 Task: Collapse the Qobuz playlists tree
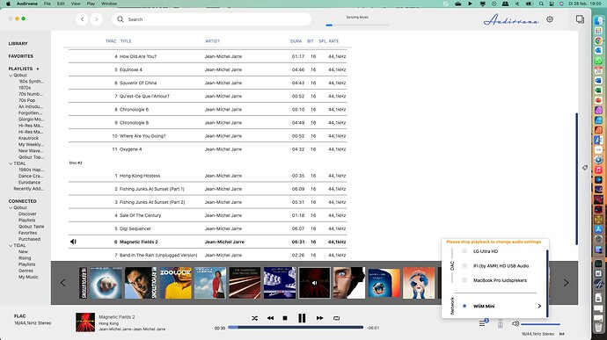(x=11, y=76)
